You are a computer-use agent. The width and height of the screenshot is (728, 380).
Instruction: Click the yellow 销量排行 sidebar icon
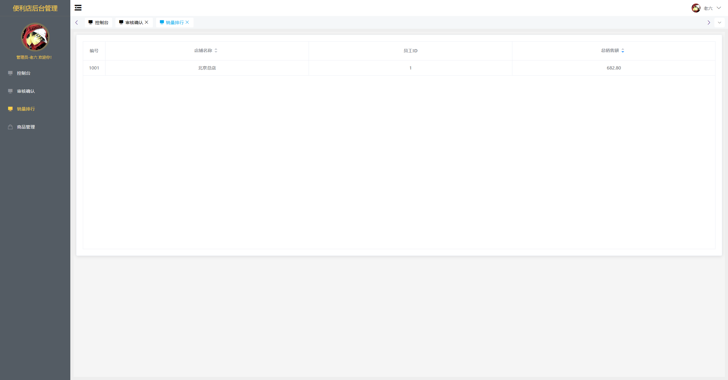pos(10,109)
